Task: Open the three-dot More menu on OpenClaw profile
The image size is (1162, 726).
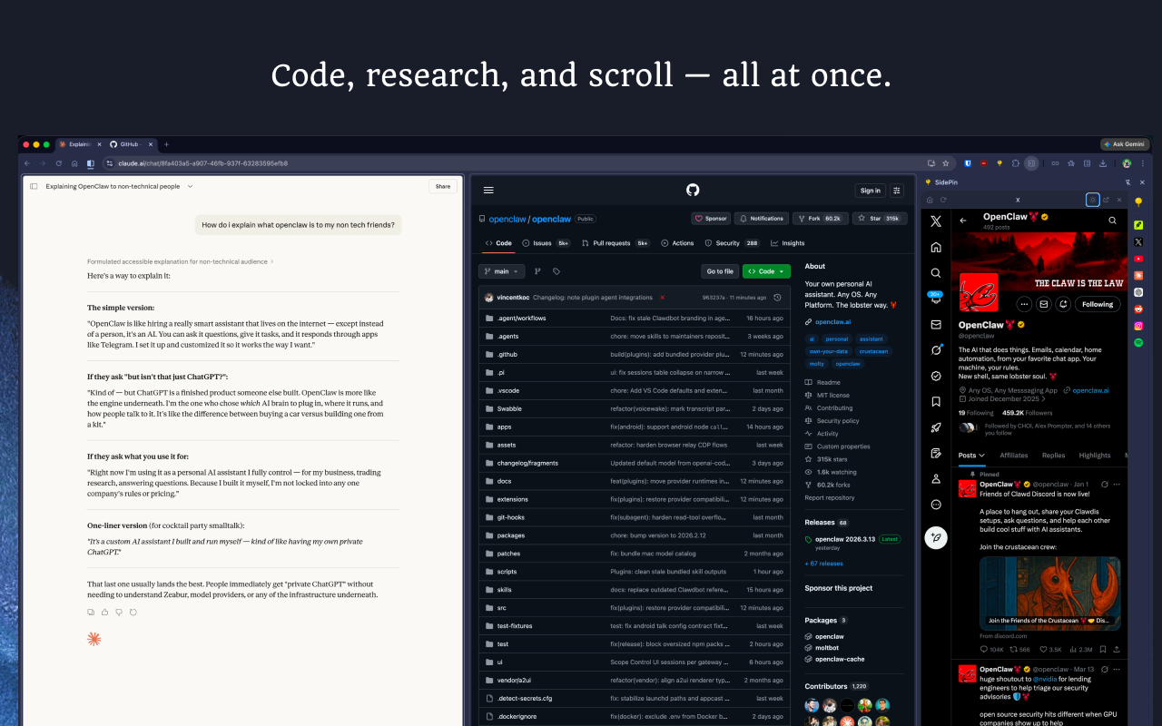Action: (x=1024, y=304)
